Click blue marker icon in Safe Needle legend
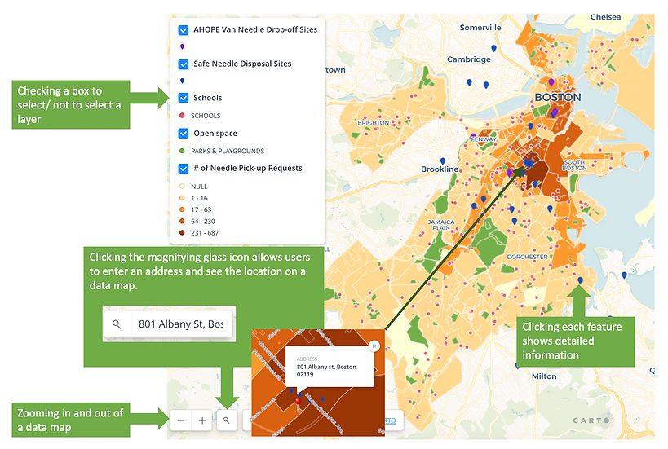Screen dimensions: 668x449 [x=183, y=81]
